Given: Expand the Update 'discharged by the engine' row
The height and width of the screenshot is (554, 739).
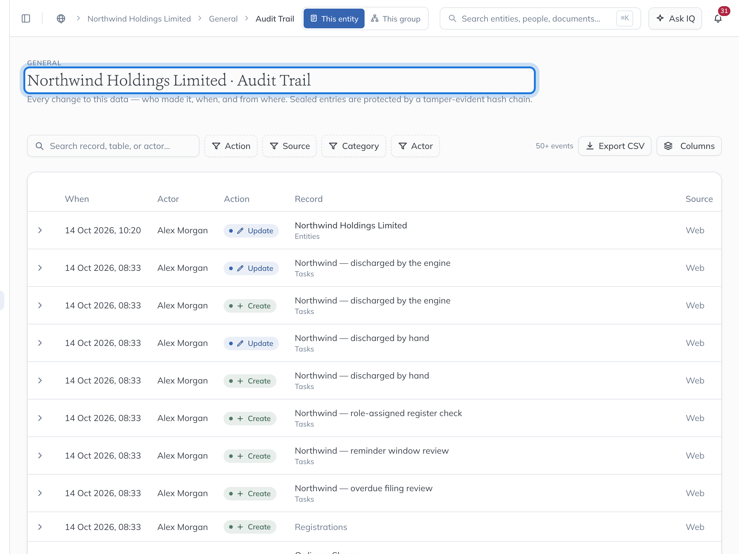Looking at the screenshot, I should click(x=40, y=268).
